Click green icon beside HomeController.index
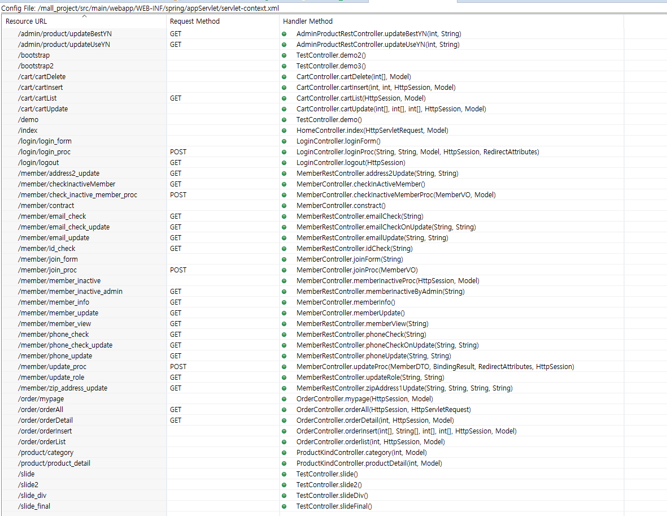This screenshot has width=667, height=516. (284, 131)
